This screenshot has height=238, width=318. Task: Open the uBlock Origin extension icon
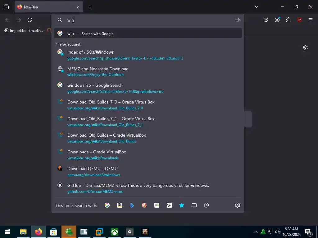click(x=299, y=20)
